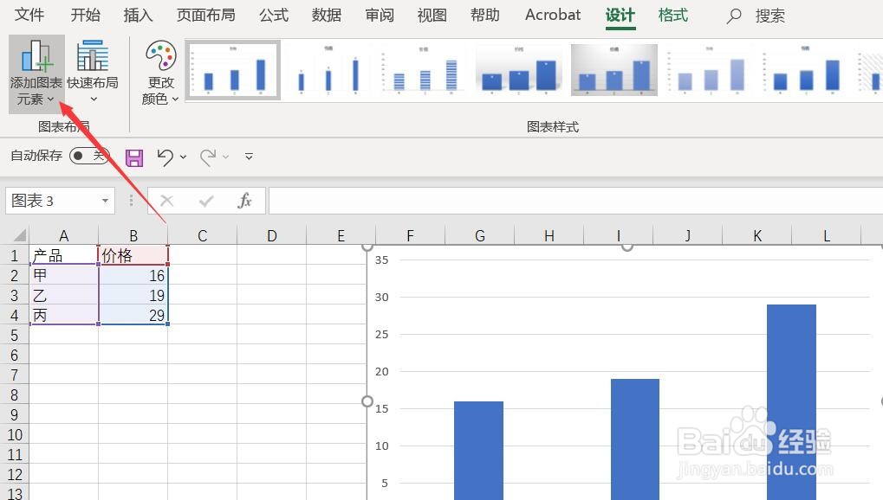Click the Save (保存) icon
The width and height of the screenshot is (883, 500).
tap(133, 157)
